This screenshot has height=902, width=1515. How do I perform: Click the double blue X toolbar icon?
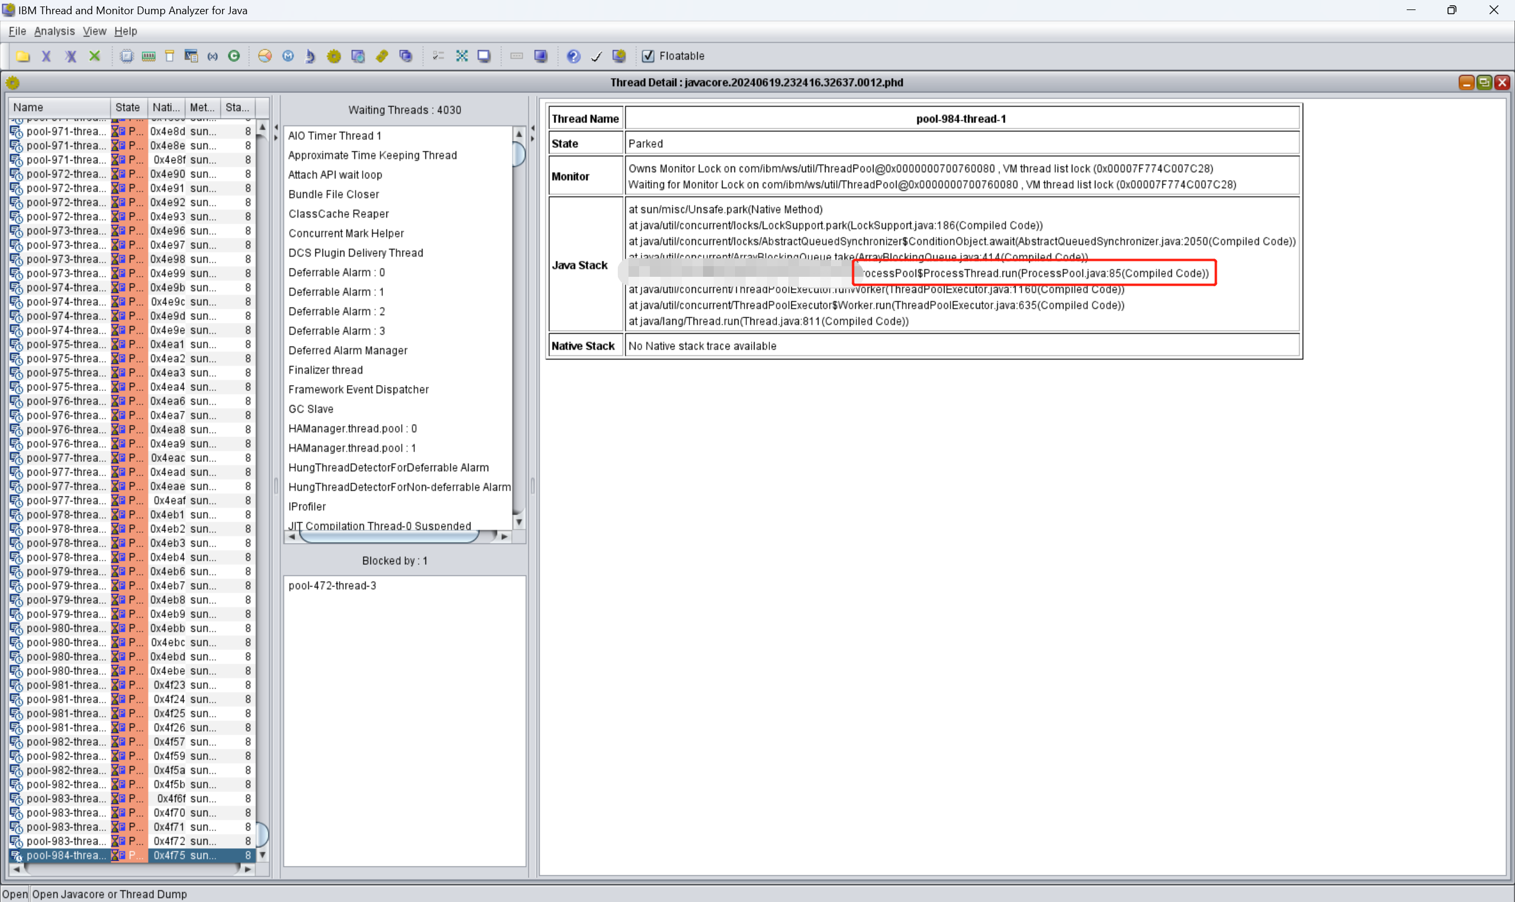tap(70, 56)
